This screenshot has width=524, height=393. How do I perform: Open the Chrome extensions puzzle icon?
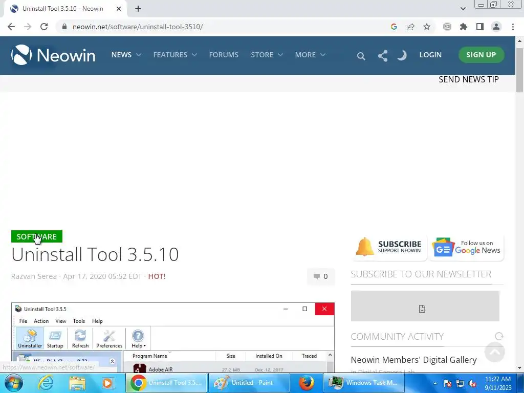463,27
